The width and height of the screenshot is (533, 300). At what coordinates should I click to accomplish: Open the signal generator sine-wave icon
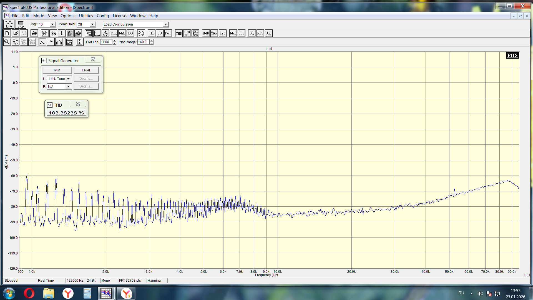(x=141, y=33)
